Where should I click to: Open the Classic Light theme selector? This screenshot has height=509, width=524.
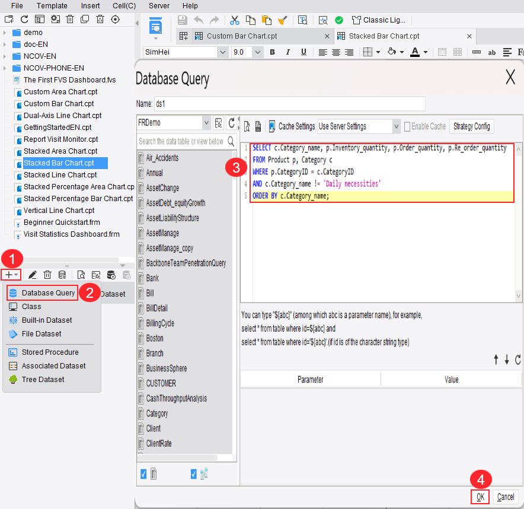379,20
